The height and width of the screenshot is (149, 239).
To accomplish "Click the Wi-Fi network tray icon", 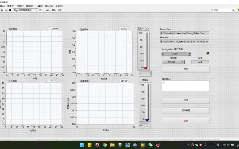I will click(x=224, y=145).
